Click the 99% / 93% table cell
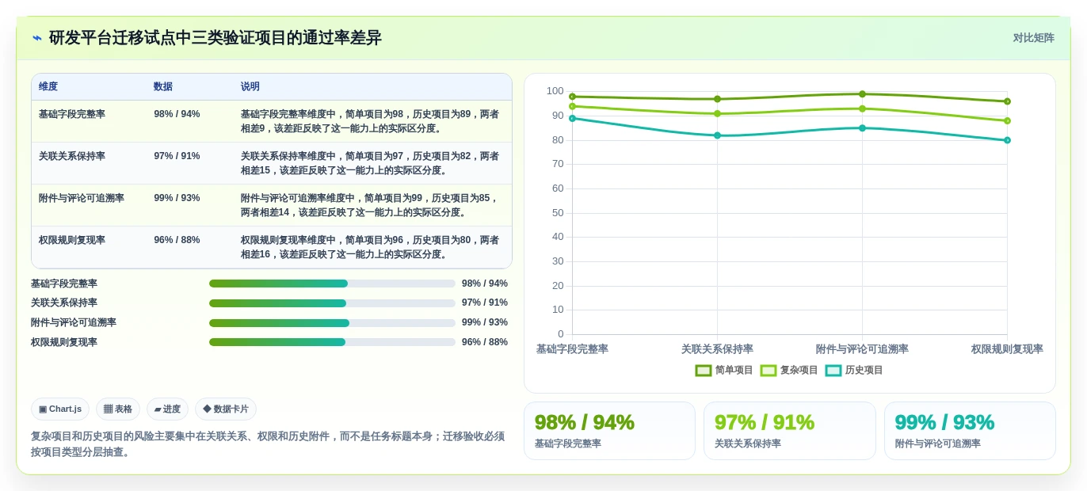Viewport: 1087px width, 491px height. pos(177,198)
